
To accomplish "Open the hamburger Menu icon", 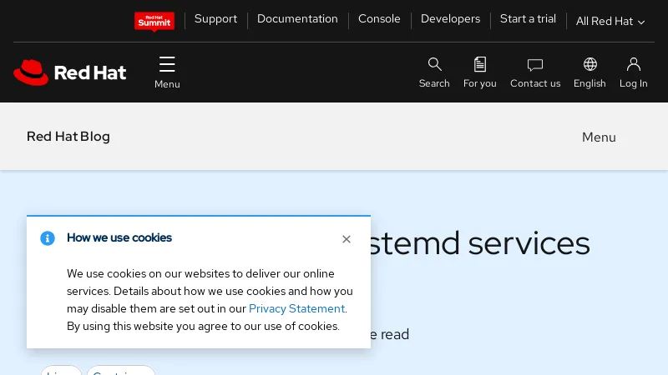I will click(x=167, y=65).
